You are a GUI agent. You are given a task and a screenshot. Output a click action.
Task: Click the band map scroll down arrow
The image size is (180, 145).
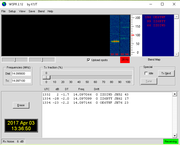(176, 54)
